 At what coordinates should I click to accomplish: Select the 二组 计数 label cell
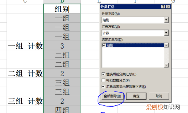pyautogui.click(x=25, y=73)
